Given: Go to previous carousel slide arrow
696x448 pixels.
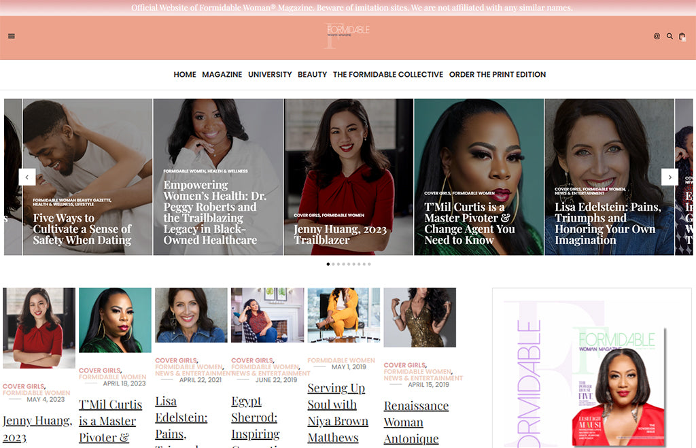Looking at the screenshot, I should point(27,177).
